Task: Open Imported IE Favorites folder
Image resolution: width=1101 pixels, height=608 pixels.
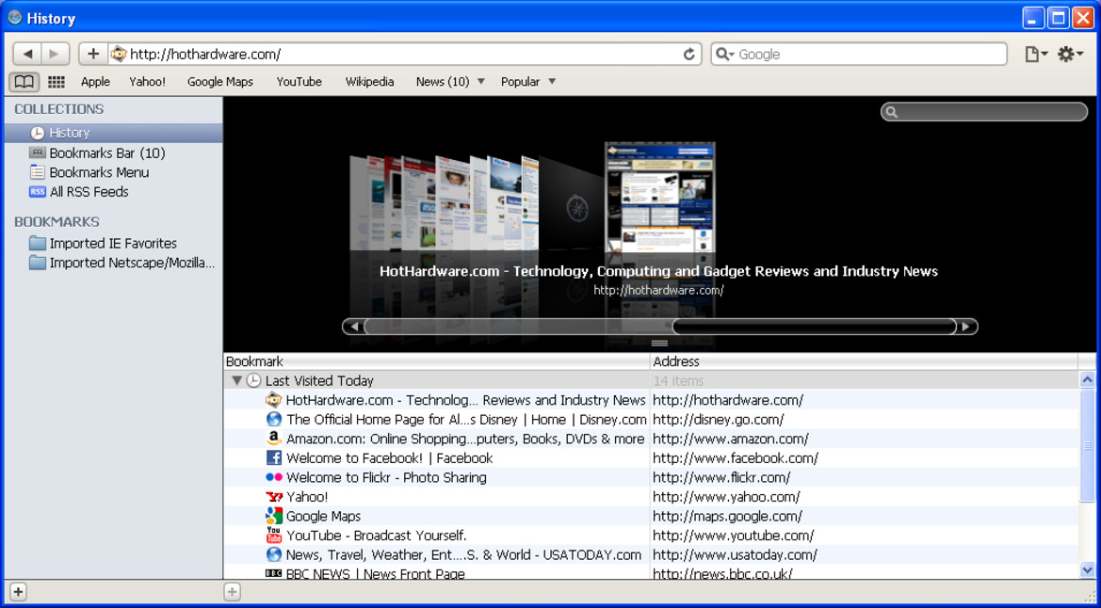Action: point(113,243)
